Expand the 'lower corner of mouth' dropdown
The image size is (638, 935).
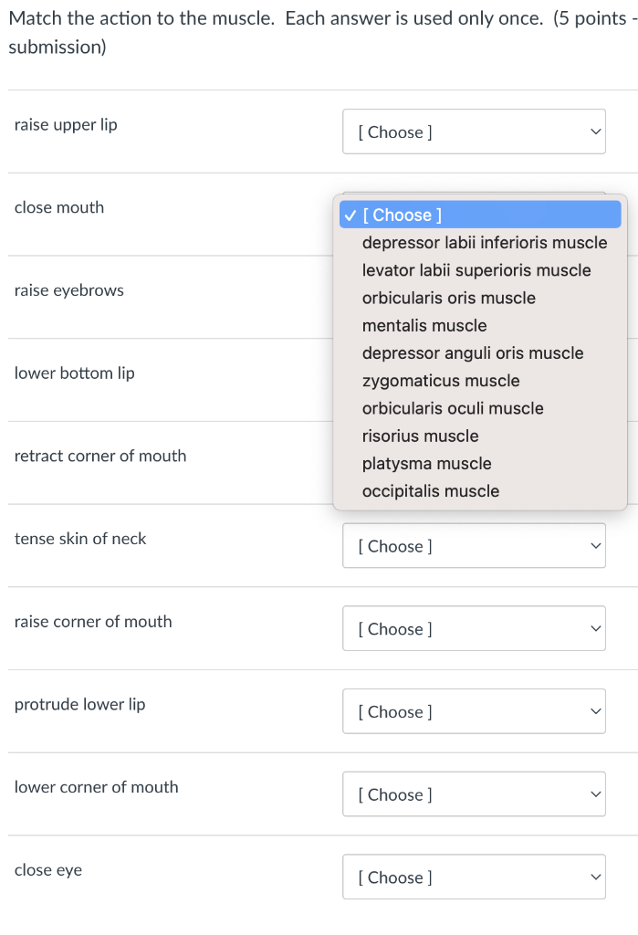(x=474, y=795)
